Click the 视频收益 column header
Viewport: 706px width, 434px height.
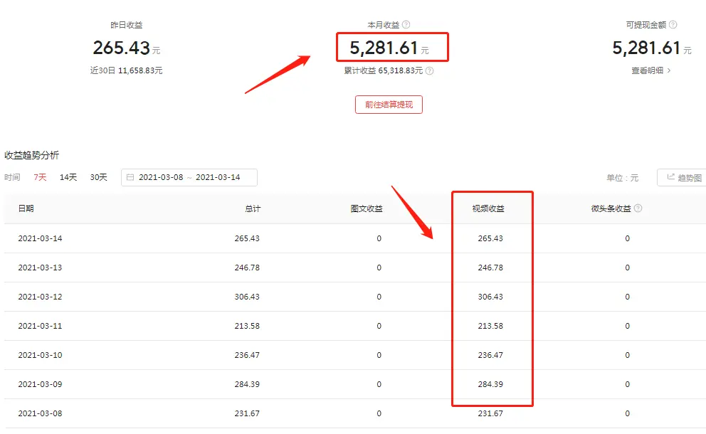(x=488, y=208)
